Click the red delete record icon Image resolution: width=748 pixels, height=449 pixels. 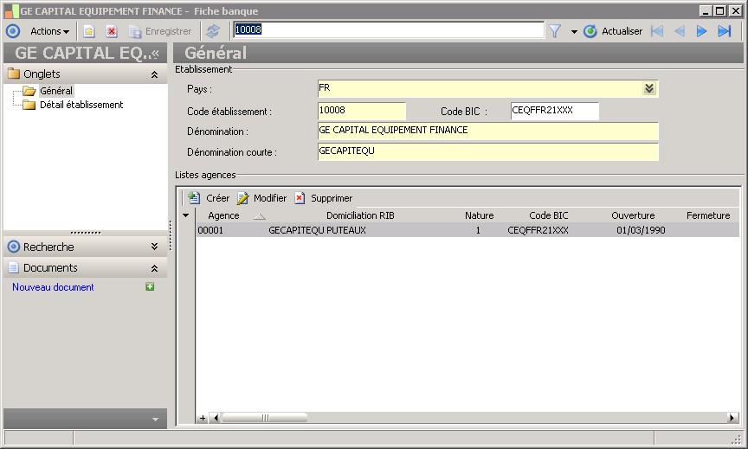[112, 31]
